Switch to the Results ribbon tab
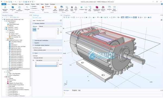The image size is (163, 98). [47, 4]
